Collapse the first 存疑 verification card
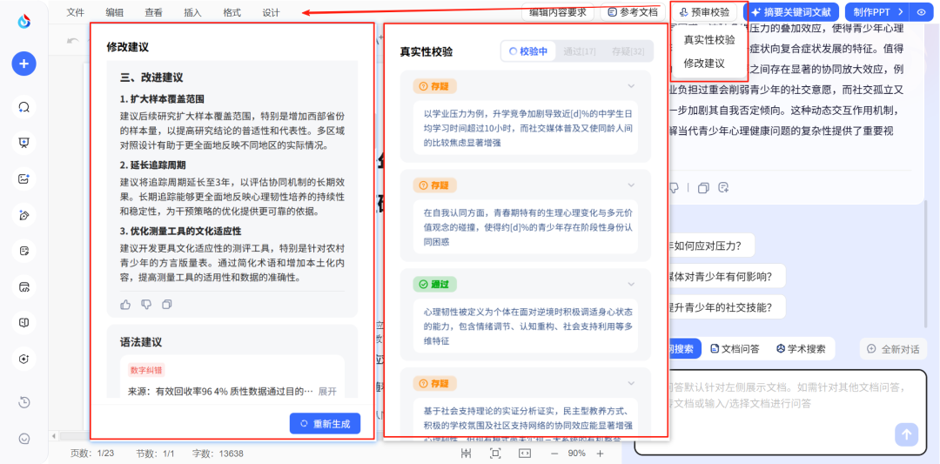Viewport: 940px width, 464px height. click(x=632, y=86)
